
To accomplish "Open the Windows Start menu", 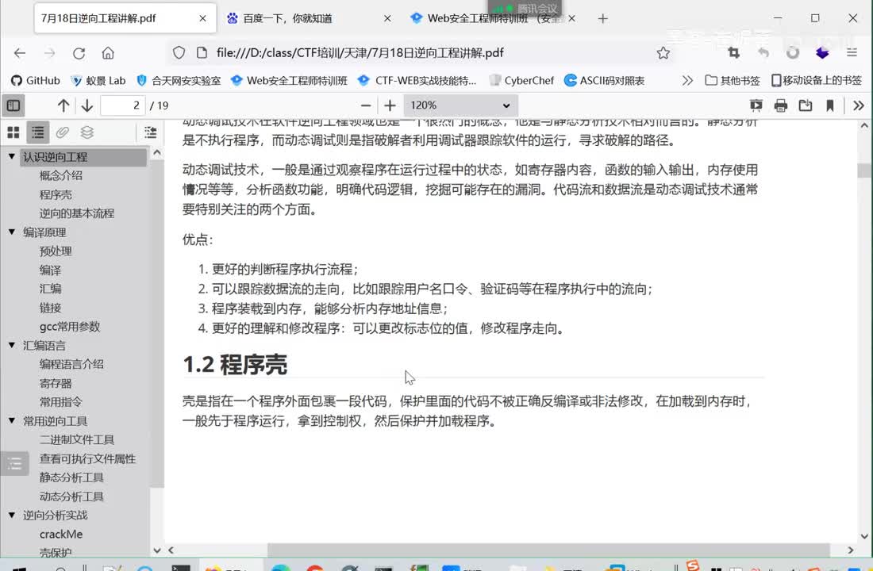I will [x=18, y=568].
